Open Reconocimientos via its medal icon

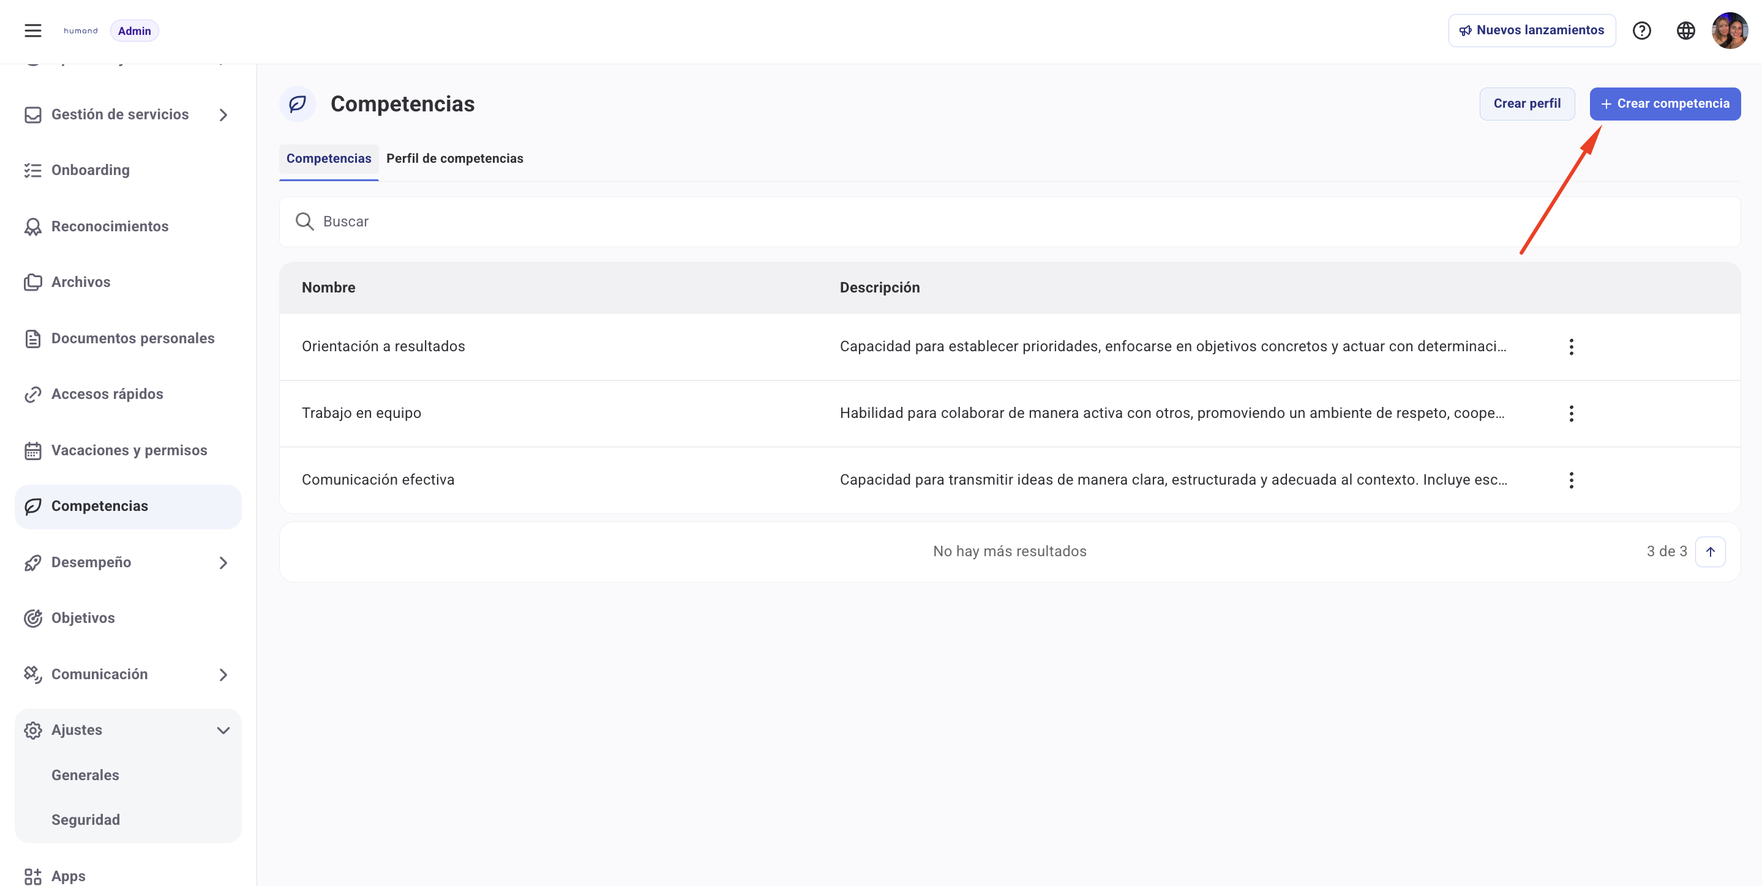pos(32,226)
